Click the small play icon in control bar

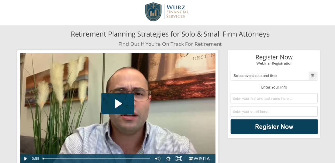point(26,159)
